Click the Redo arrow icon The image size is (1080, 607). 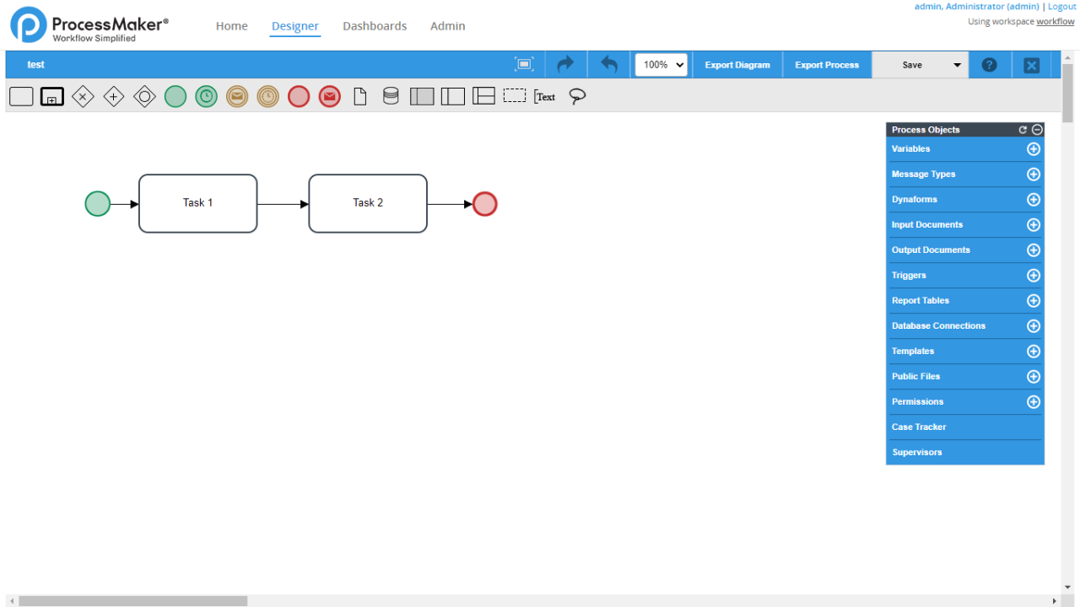click(565, 64)
